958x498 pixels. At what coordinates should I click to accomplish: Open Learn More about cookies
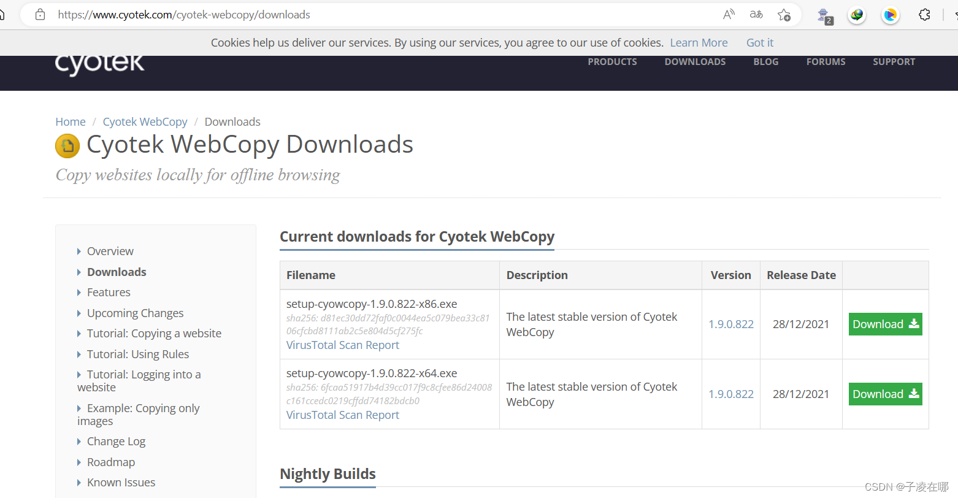click(x=699, y=43)
